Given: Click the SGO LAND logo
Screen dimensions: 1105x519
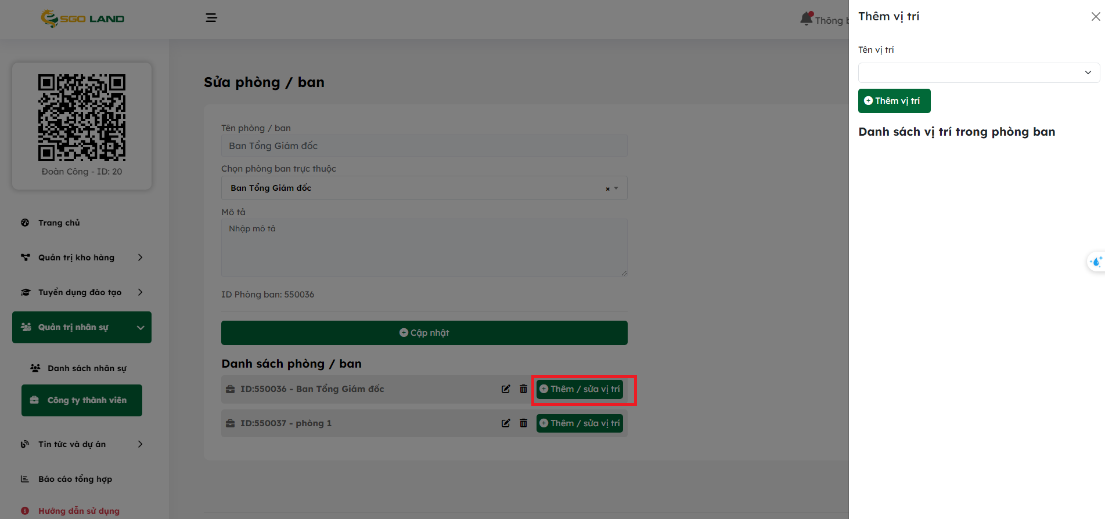Looking at the screenshot, I should click(82, 19).
